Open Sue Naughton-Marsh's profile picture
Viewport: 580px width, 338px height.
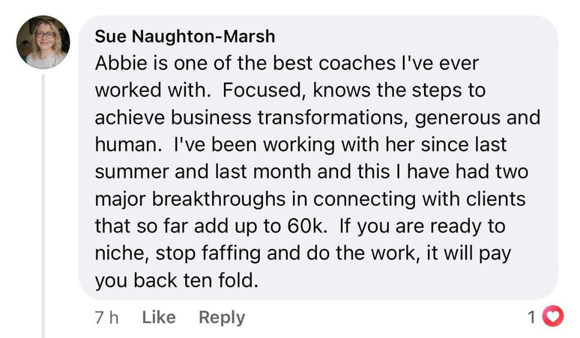[x=43, y=43]
